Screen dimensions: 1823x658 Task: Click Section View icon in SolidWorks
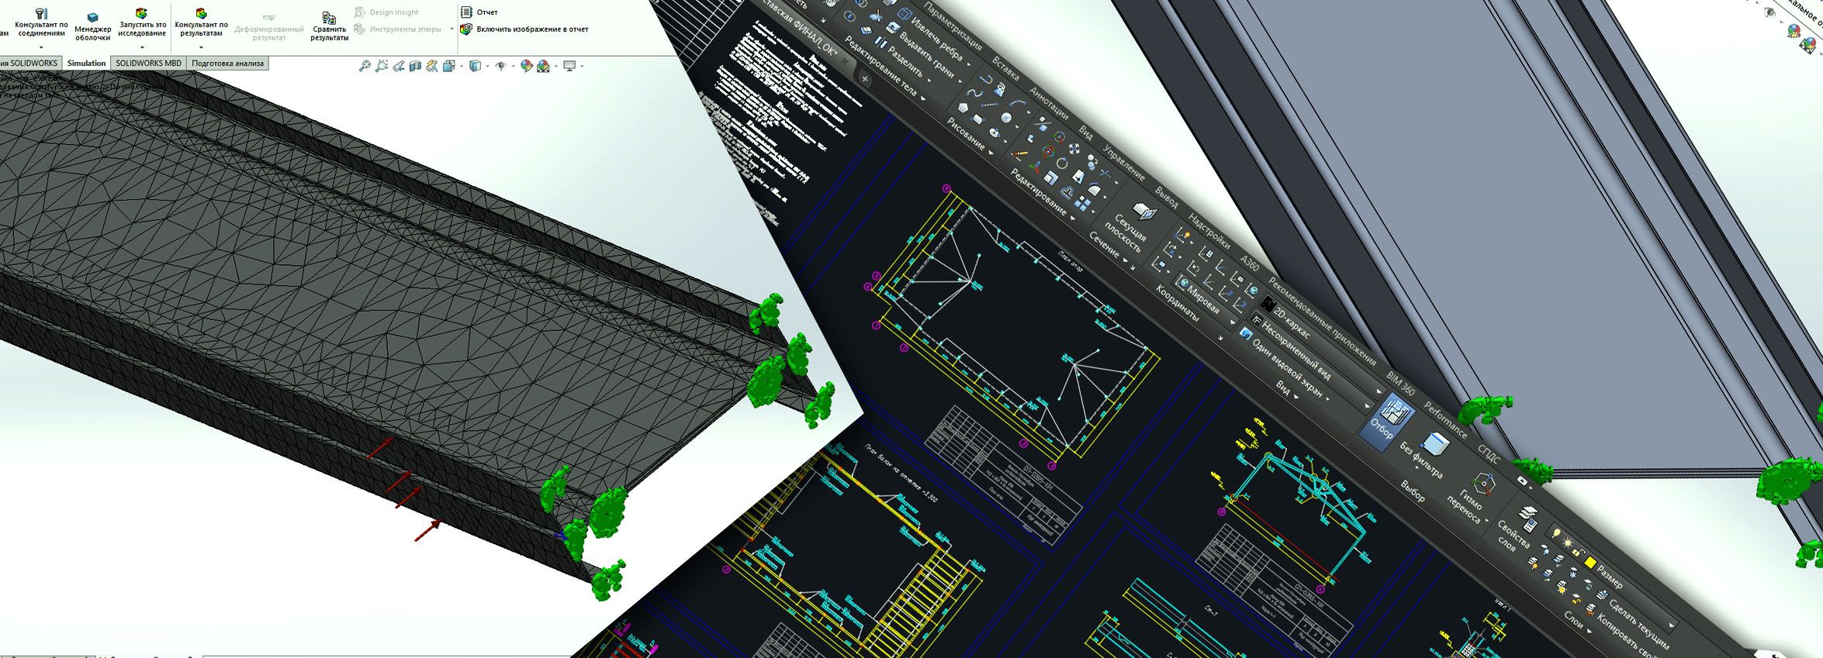coord(415,67)
